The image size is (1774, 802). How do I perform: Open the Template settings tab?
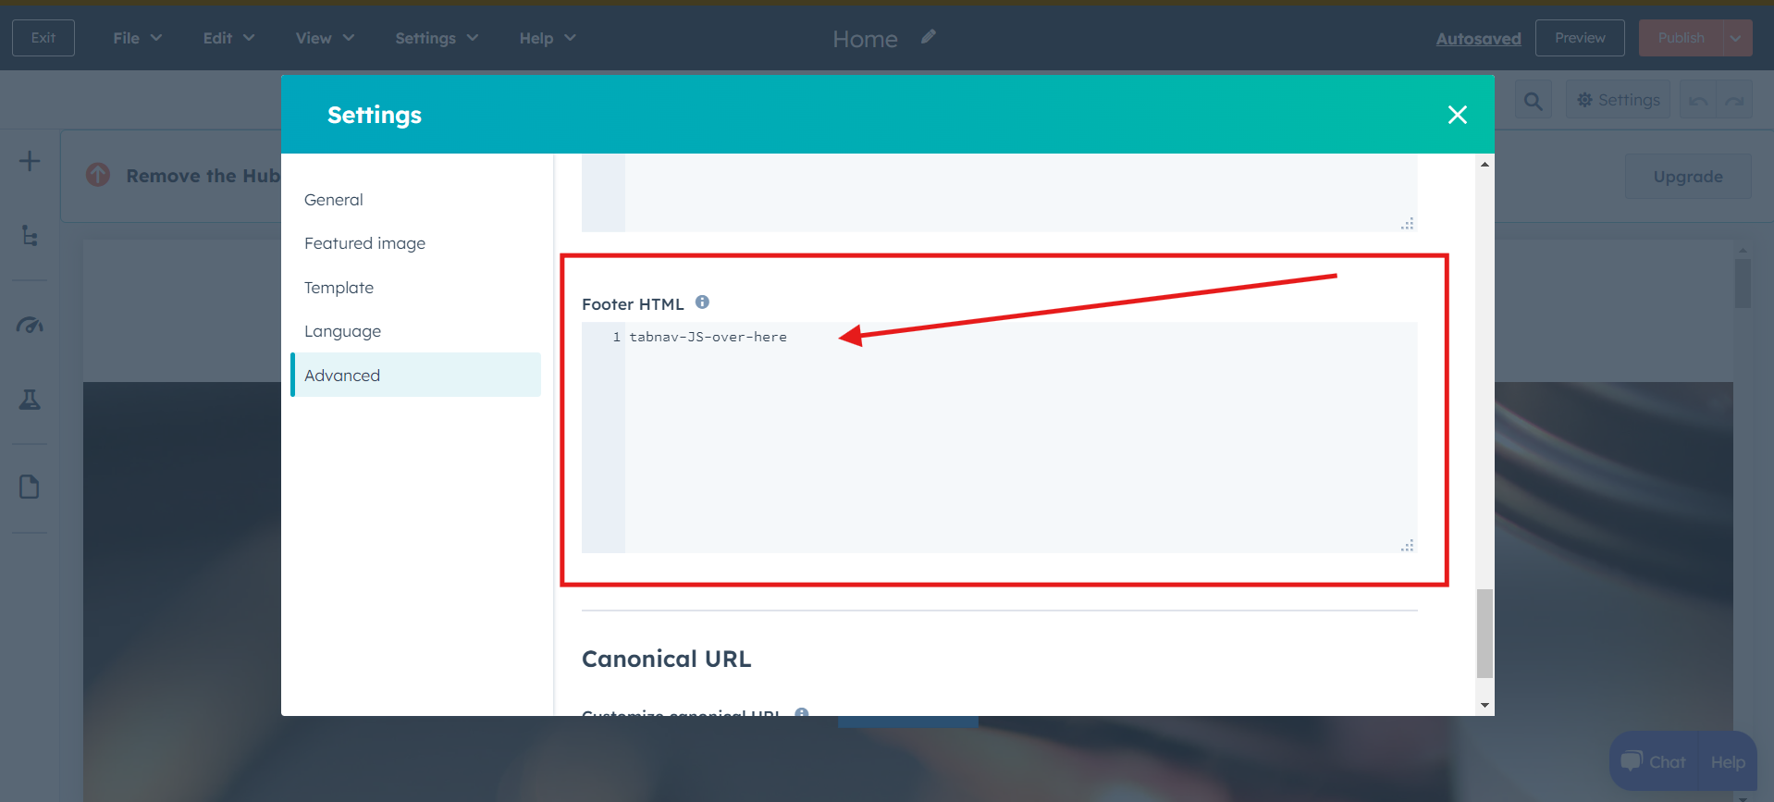point(339,288)
